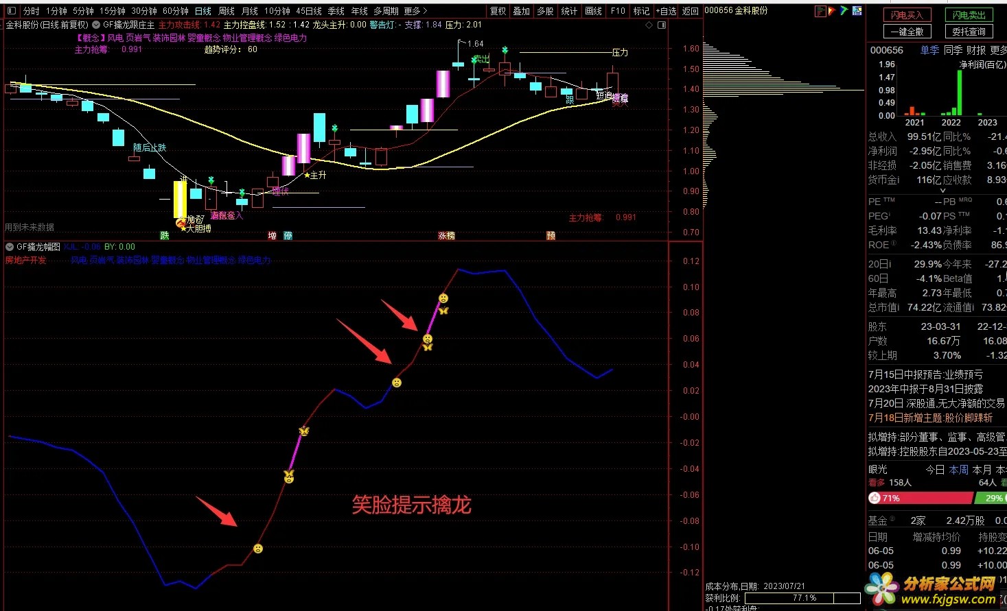Open the 更多 timeframe dropdown

click(x=415, y=11)
